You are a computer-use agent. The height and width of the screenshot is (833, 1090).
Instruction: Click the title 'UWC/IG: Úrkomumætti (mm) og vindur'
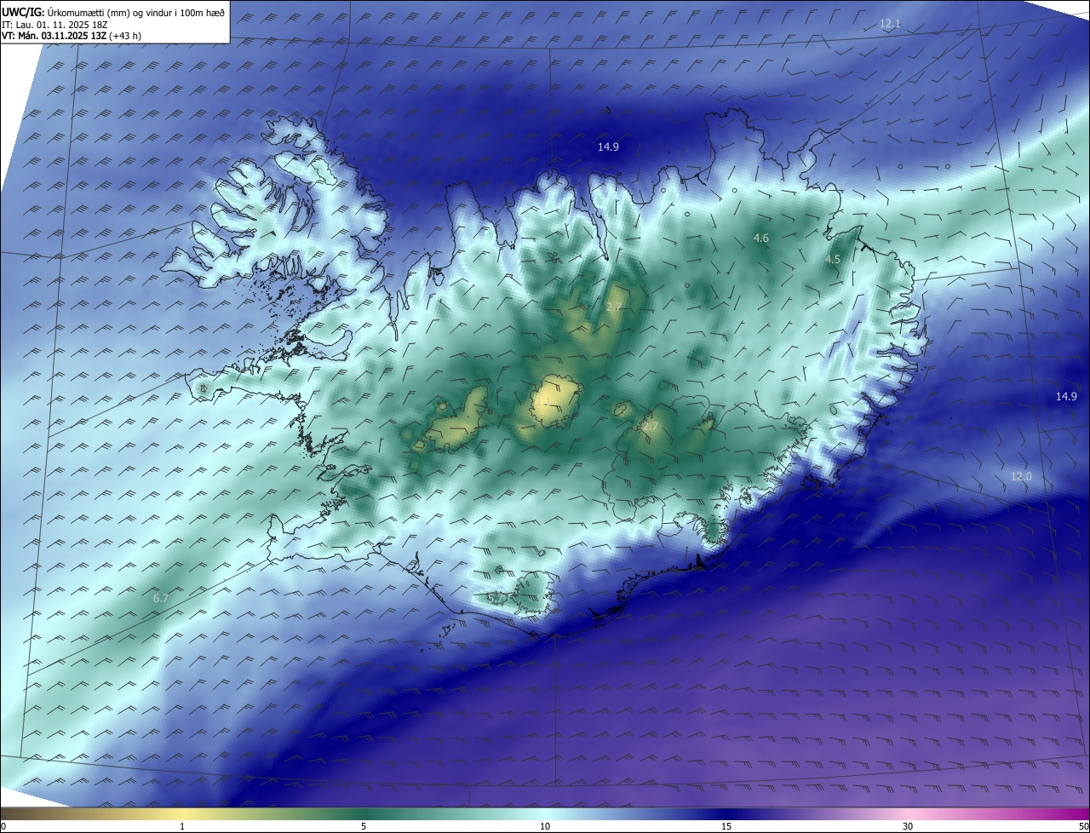(113, 11)
